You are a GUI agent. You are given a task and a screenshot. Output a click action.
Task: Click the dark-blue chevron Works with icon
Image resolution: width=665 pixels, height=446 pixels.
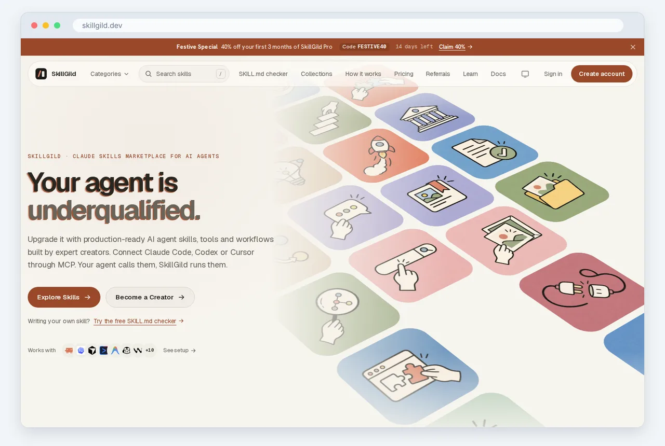103,351
